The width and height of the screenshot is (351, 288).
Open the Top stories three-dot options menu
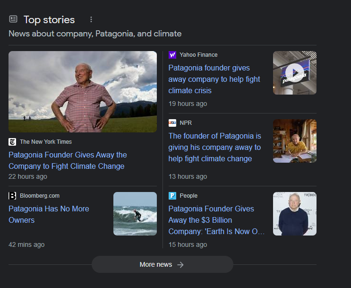(91, 19)
